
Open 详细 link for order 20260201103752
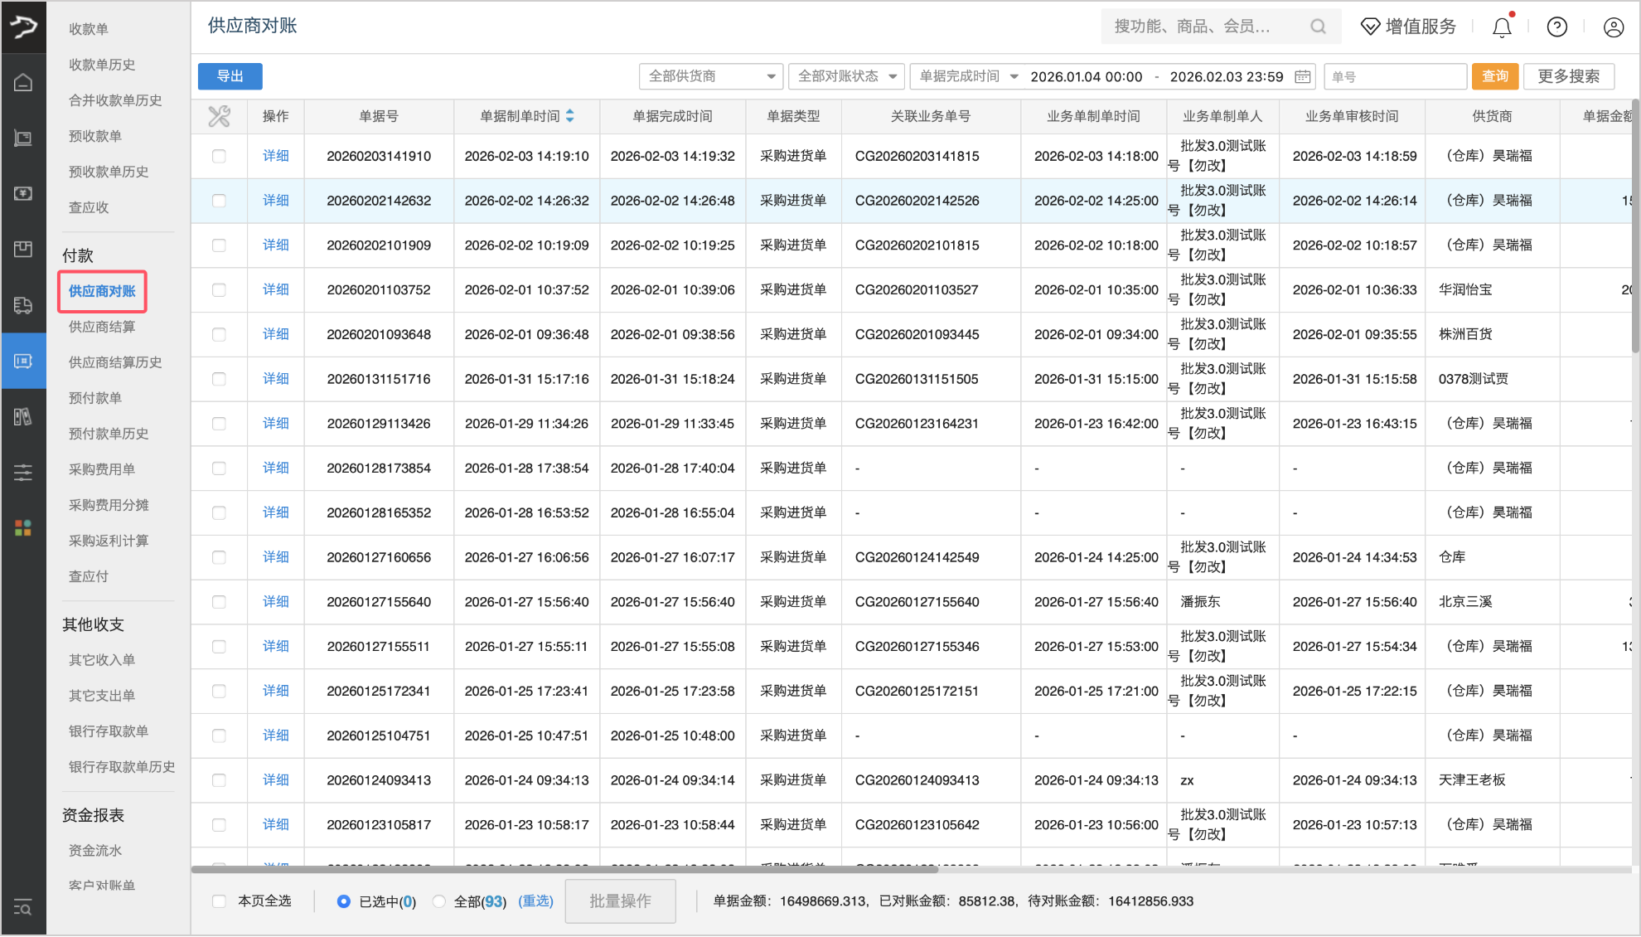point(276,289)
